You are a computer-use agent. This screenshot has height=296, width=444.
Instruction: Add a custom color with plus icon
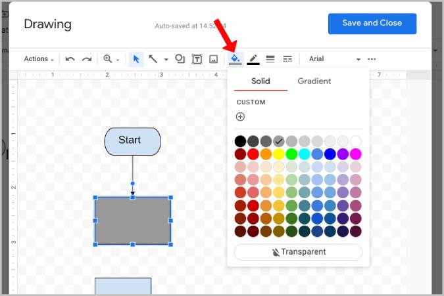click(x=240, y=117)
